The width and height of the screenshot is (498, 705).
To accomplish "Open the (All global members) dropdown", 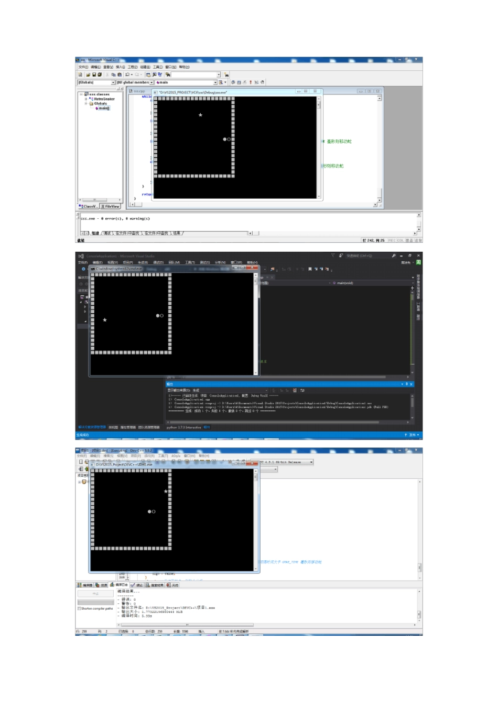I will click(x=135, y=82).
